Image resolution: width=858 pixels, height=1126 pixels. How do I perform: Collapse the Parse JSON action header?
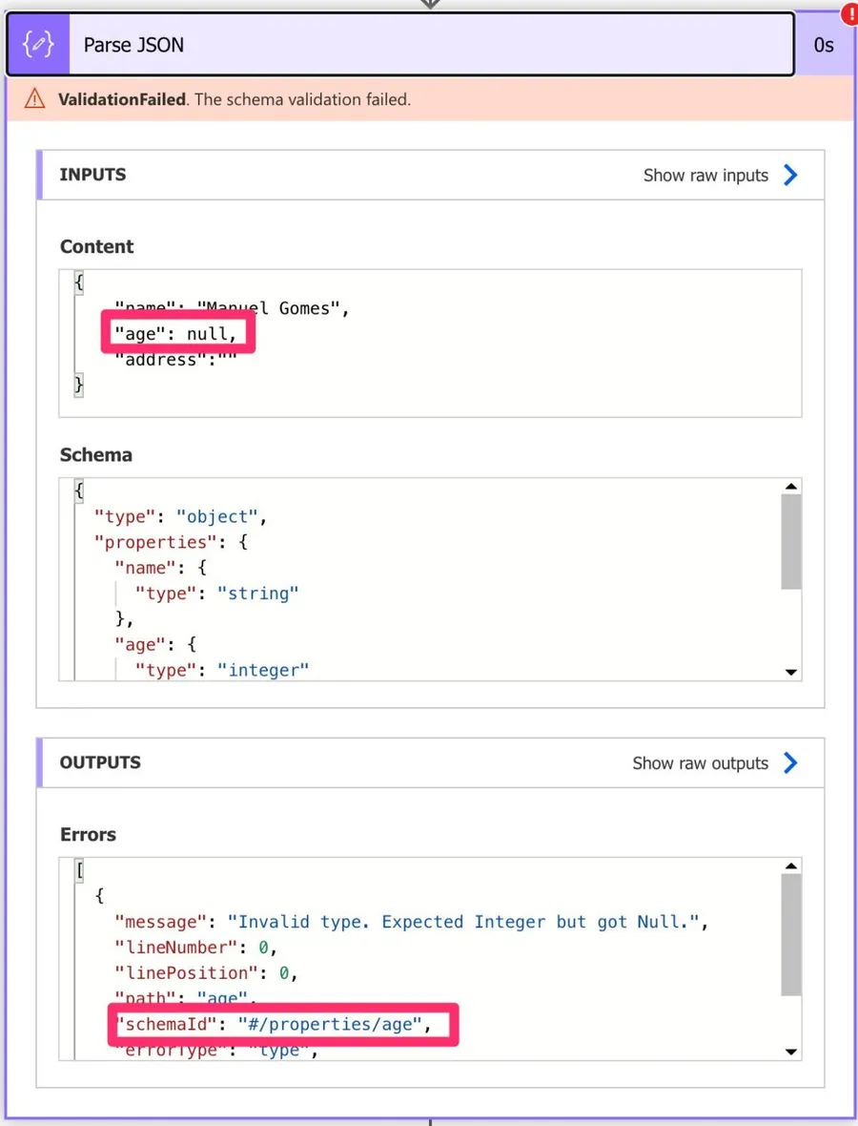(429, 45)
